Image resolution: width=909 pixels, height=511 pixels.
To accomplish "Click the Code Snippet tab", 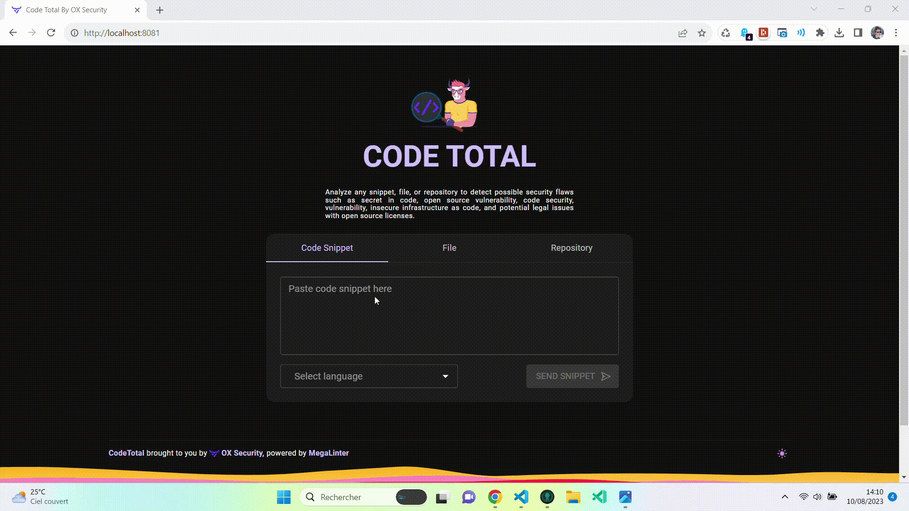I will [x=327, y=248].
